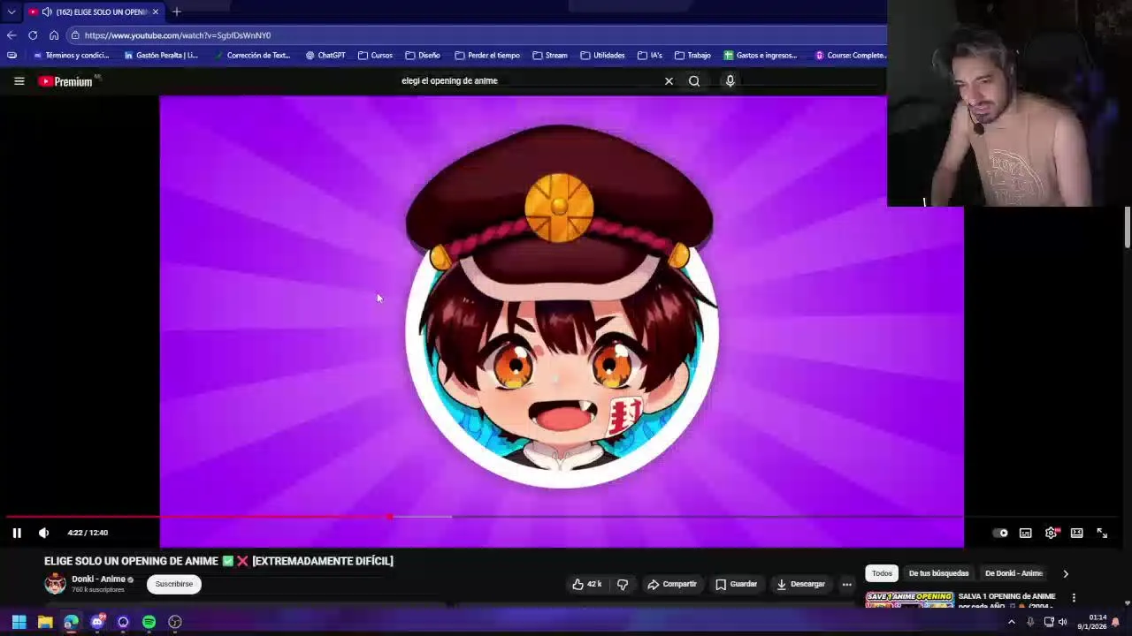Start voice search with microphone
Image resolution: width=1132 pixels, height=636 pixels.
pos(730,81)
